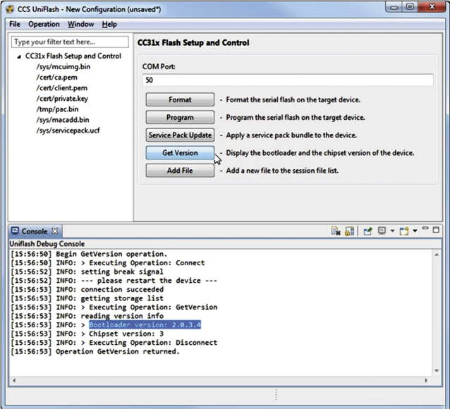Click 'reading version info' console line

point(87,316)
